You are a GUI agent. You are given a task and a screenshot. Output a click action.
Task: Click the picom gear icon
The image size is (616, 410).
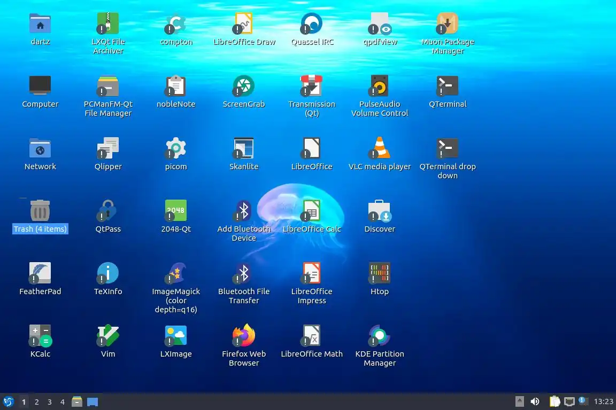176,148
